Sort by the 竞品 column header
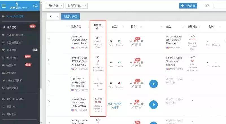This screenshot has height=124, width=226. coord(168,26)
